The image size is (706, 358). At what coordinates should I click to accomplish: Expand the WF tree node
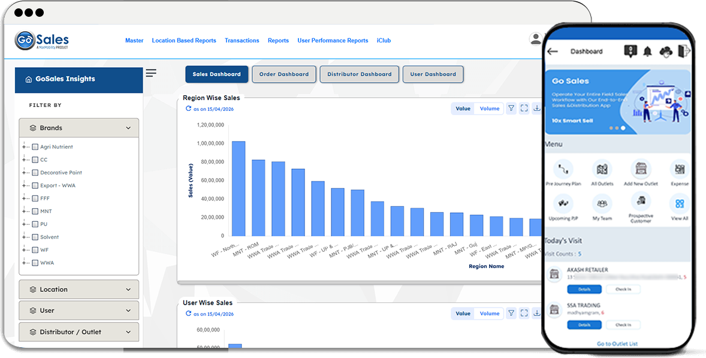(24, 250)
